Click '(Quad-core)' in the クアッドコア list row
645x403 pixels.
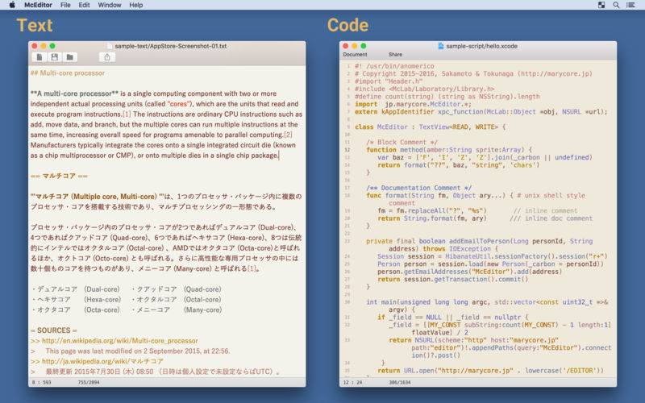(202, 289)
